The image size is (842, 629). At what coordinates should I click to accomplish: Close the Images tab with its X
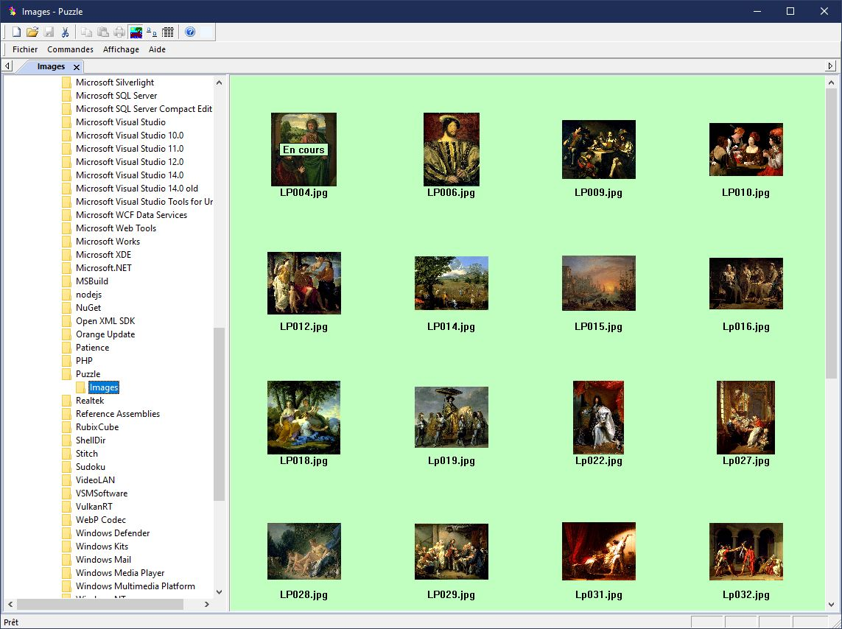pyautogui.click(x=77, y=67)
